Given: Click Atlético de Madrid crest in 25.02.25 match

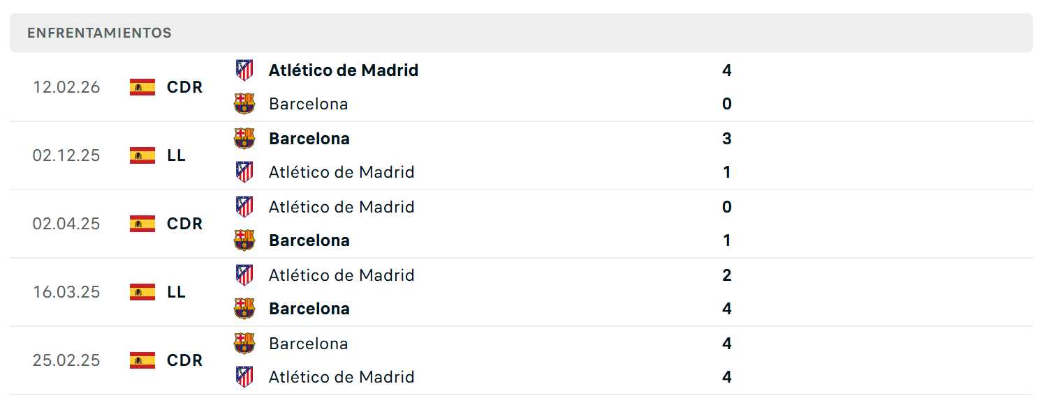Looking at the screenshot, I should pos(244,377).
